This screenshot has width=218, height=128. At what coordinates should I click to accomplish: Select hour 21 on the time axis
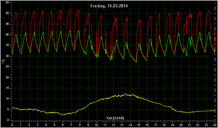(189, 125)
